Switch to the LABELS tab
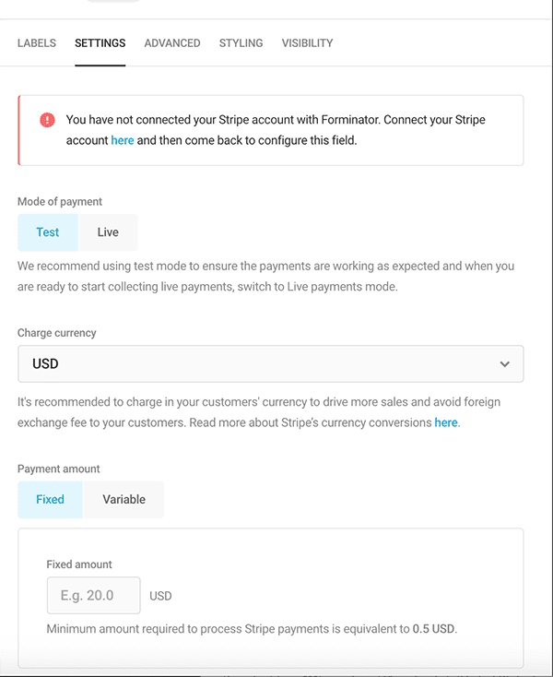Image resolution: width=553 pixels, height=677 pixels. point(37,43)
